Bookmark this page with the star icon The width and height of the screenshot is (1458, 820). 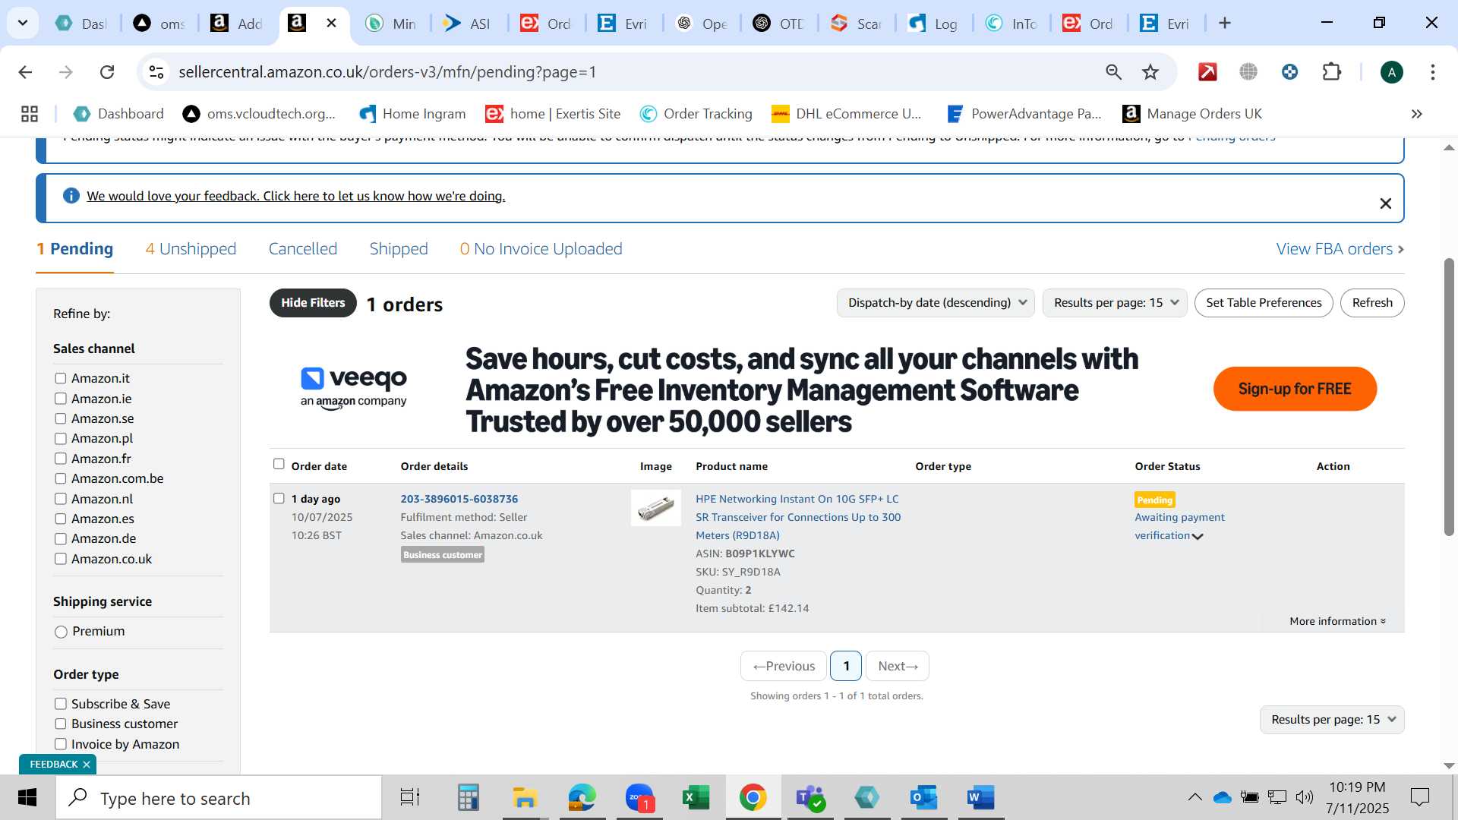tap(1150, 72)
